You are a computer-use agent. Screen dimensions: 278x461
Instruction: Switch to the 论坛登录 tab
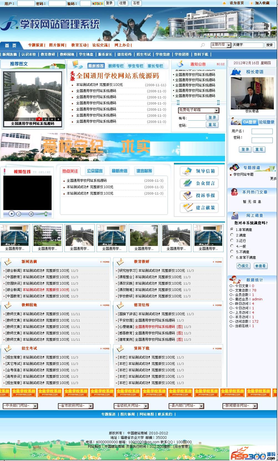[x=267, y=122]
